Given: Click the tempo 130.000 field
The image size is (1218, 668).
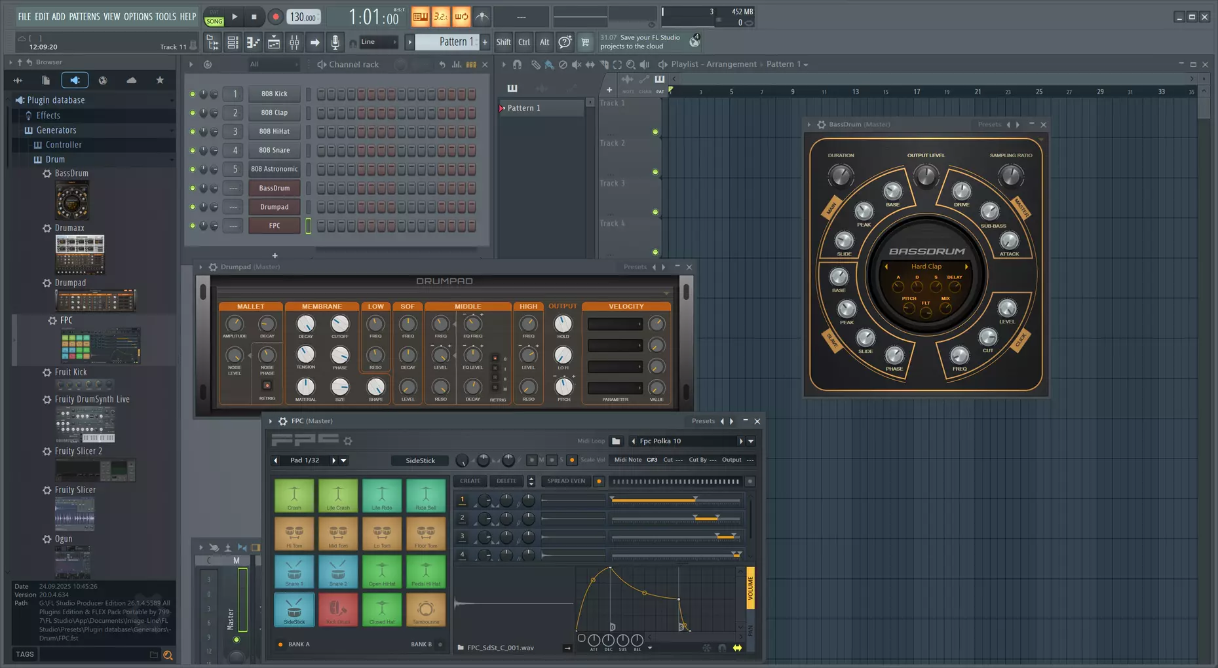Looking at the screenshot, I should pyautogui.click(x=304, y=17).
